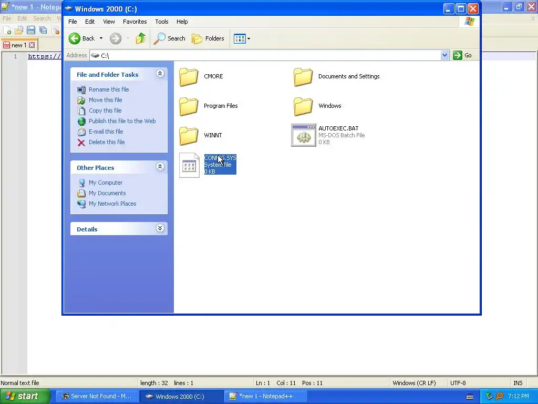Go back with the Back arrow icon
Screen dimensions: 538x404
coord(75,38)
